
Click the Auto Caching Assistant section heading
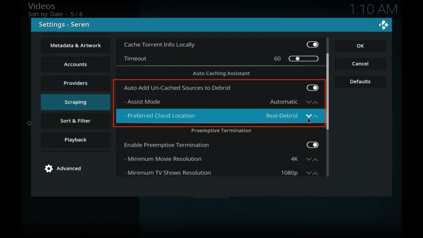click(x=221, y=74)
